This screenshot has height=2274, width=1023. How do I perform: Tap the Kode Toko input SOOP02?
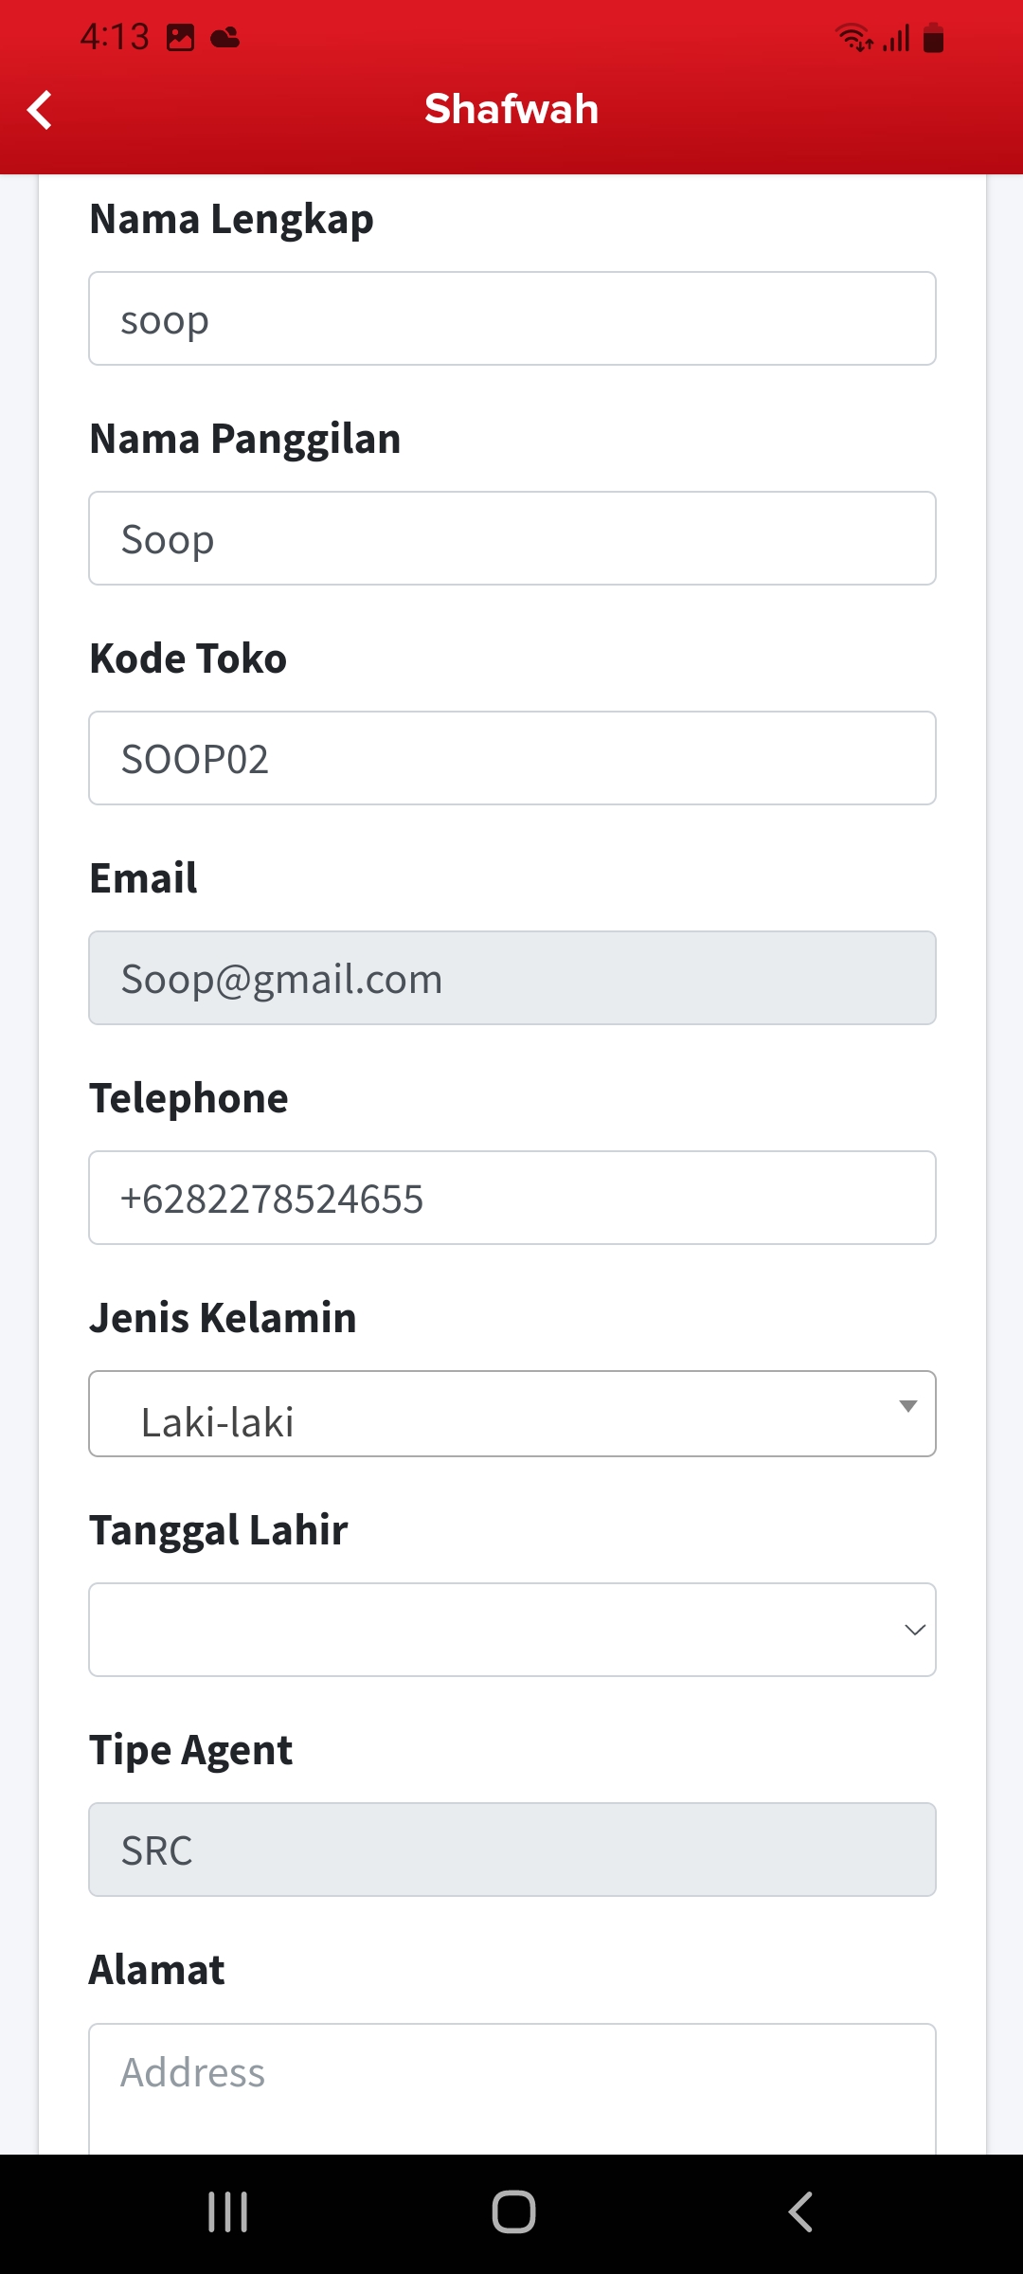511,758
